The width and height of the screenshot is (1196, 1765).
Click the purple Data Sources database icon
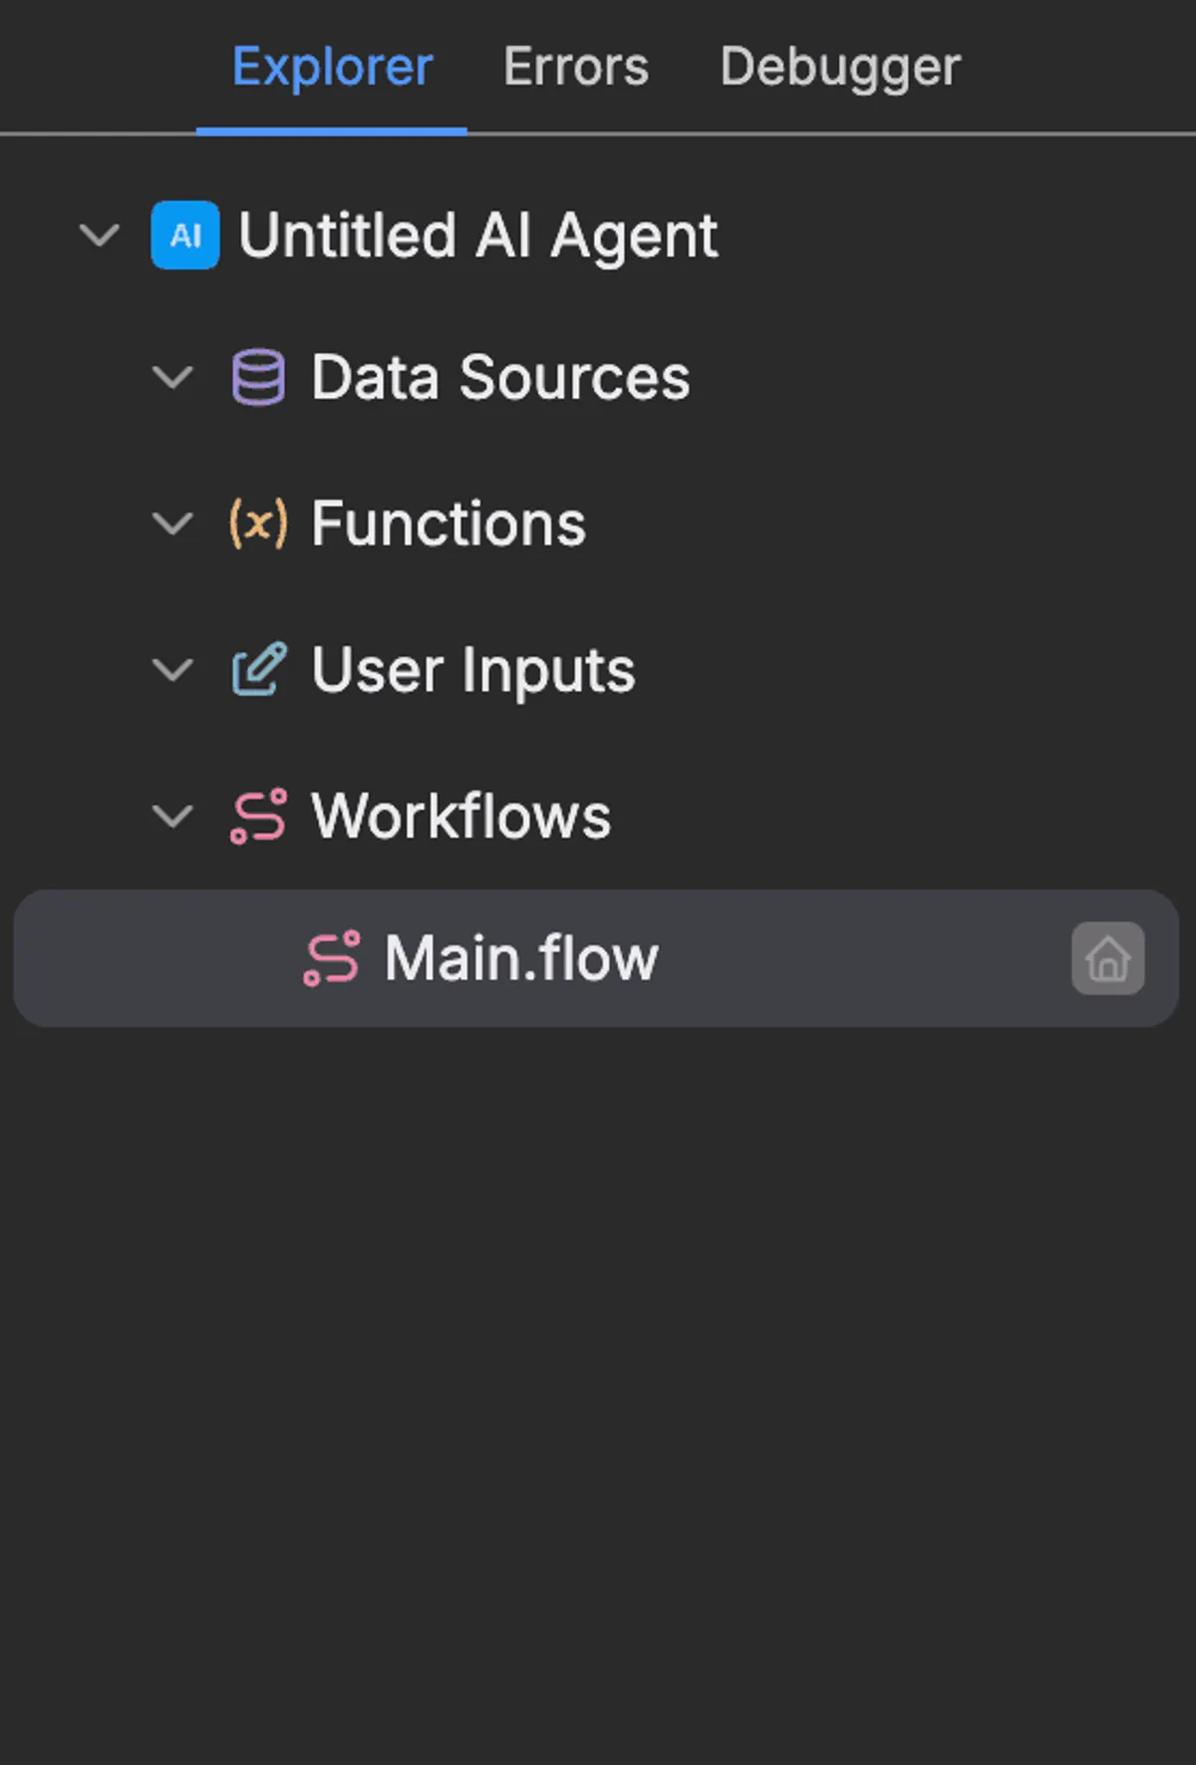tap(258, 377)
